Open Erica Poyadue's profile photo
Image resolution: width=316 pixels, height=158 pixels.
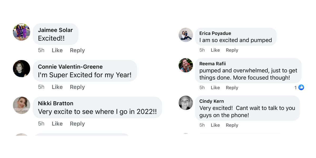coord(186,35)
